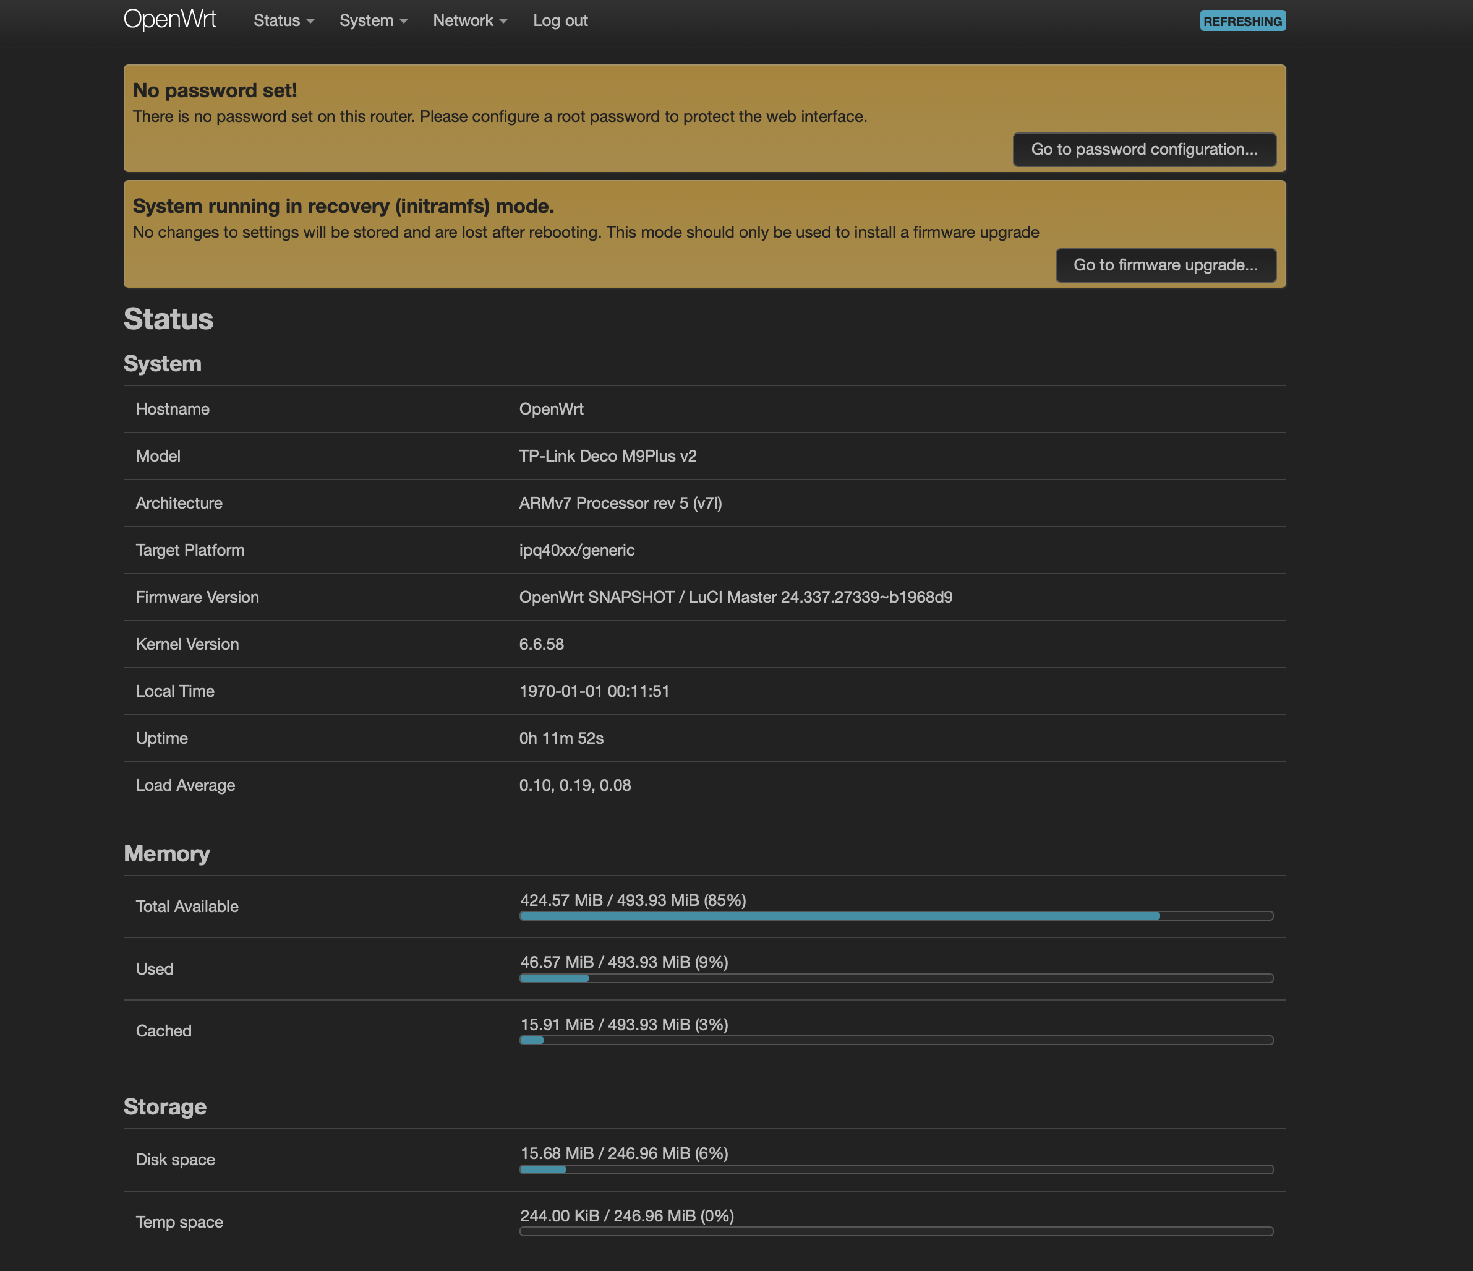Viewport: 1473px width, 1271px height.
Task: Click Go to password configuration button
Action: coord(1145,149)
